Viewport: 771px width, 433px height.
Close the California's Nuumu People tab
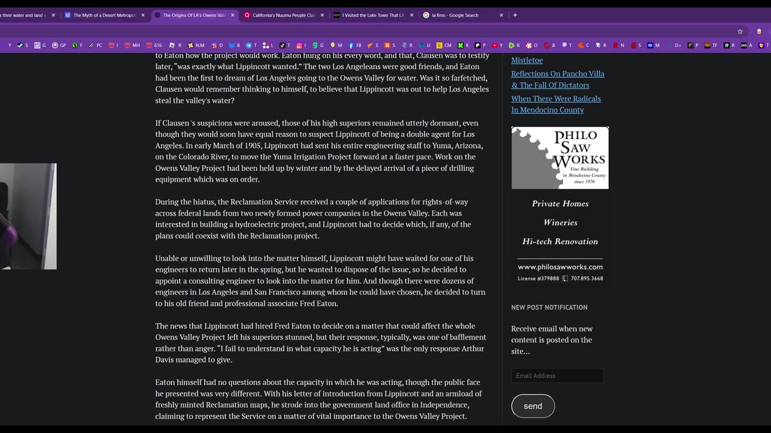(x=322, y=15)
